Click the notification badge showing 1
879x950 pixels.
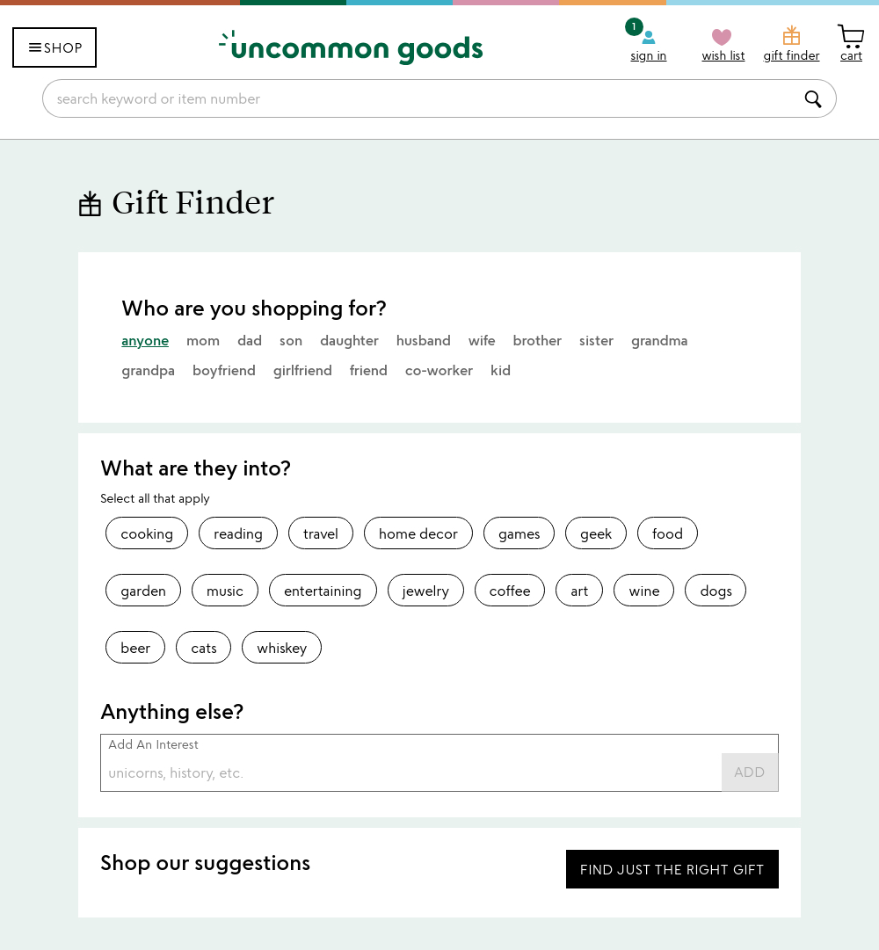633,26
